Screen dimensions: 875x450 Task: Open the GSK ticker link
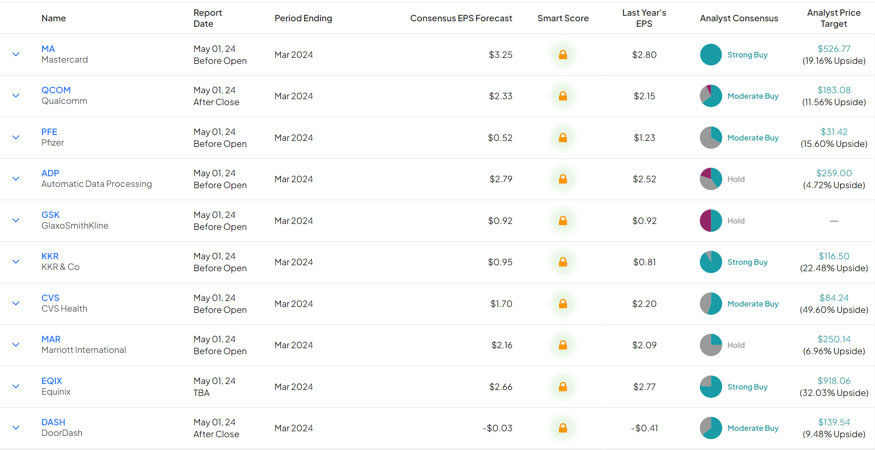point(50,215)
